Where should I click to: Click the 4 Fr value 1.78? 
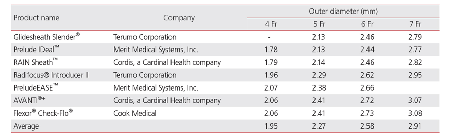click(271, 50)
